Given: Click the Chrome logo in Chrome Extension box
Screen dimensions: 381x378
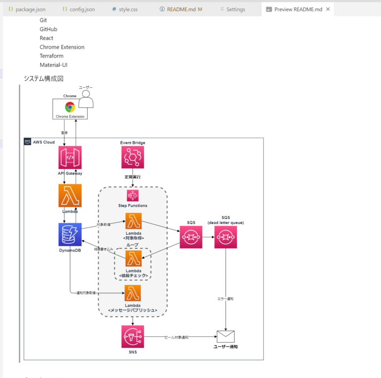Looking at the screenshot, I should [69, 107].
